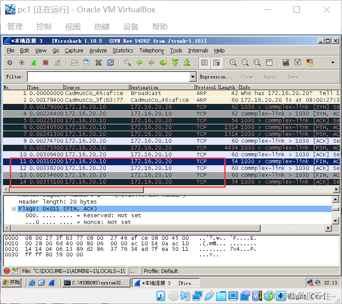Close this capture file (X icon)
Image resolution: width=342 pixels, height=304 pixels.
tap(99, 63)
